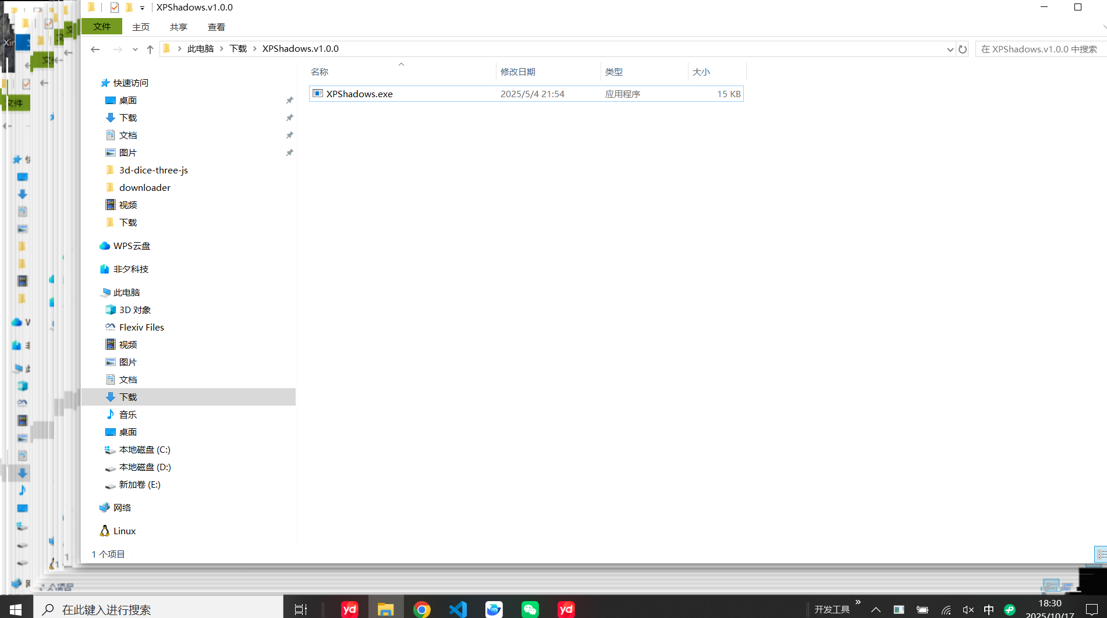The width and height of the screenshot is (1107, 618).
Task: Show hidden system tray icons
Action: pyautogui.click(x=876, y=610)
